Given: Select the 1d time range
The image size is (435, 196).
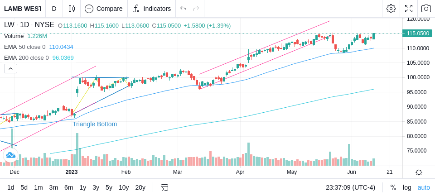Looking at the screenshot, I should pyautogui.click(x=10, y=188).
